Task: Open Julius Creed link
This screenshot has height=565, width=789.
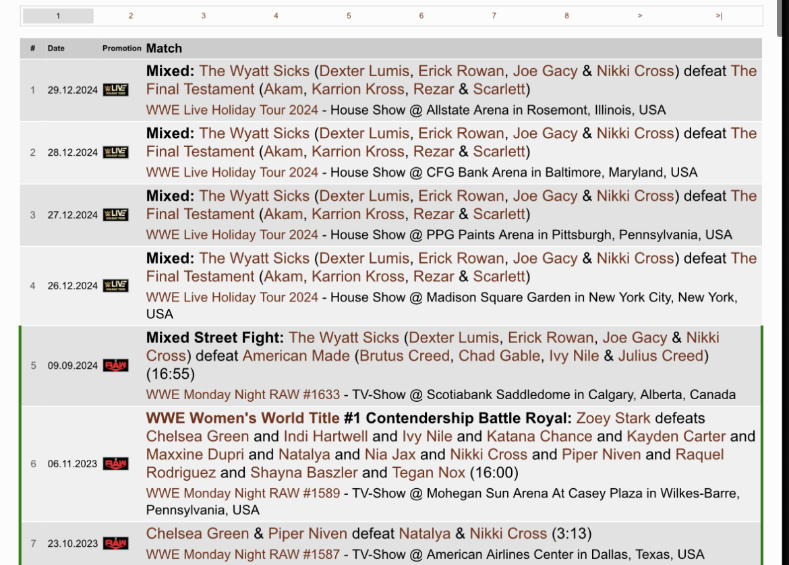Action: point(661,356)
